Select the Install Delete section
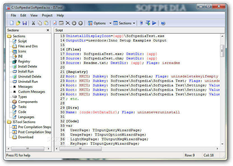 pos(27,66)
